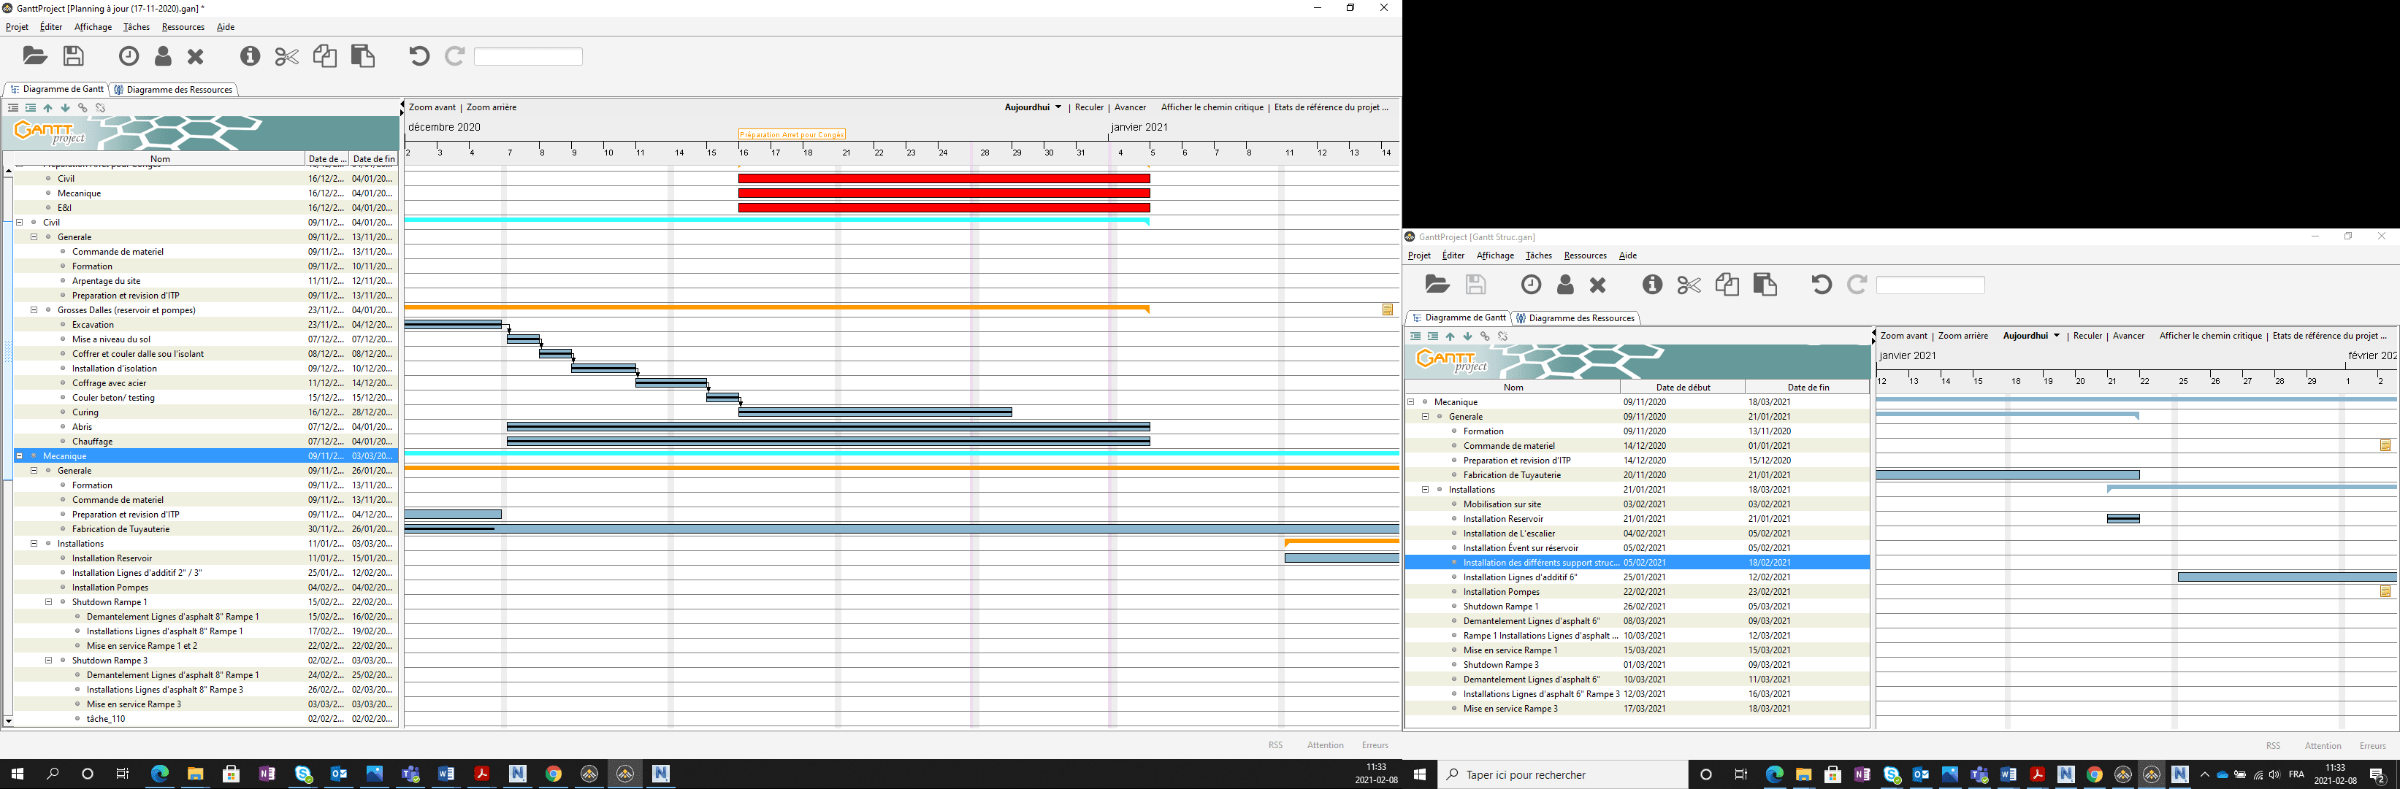Viewport: 2400px width, 789px height.
Task: Open Tâches menu in Planning à jour window
Action: click(136, 27)
